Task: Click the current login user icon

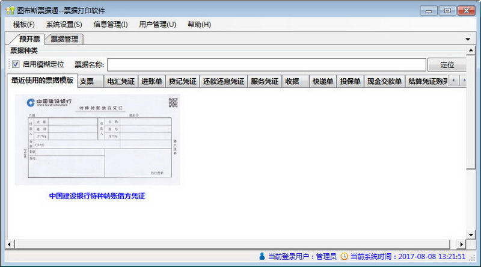Action: pos(262,256)
